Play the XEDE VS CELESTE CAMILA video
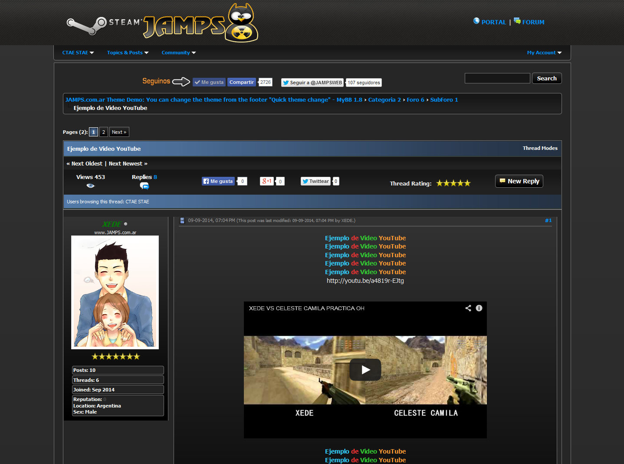 (365, 370)
